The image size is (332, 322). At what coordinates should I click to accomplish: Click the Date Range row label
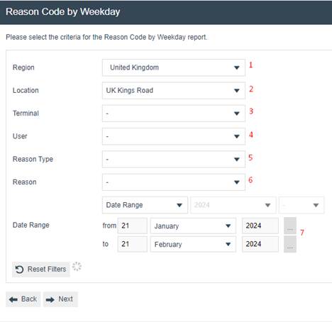coord(31,225)
